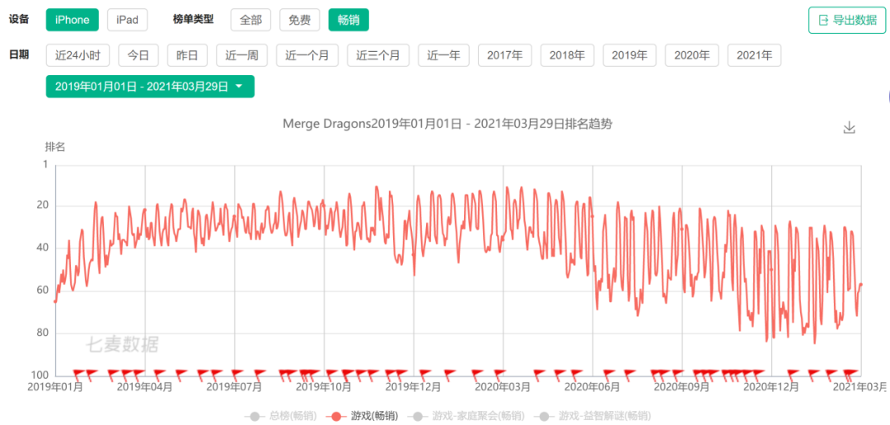Click the last red flag near 2021年03月
The width and height of the screenshot is (890, 425).
coord(854,373)
